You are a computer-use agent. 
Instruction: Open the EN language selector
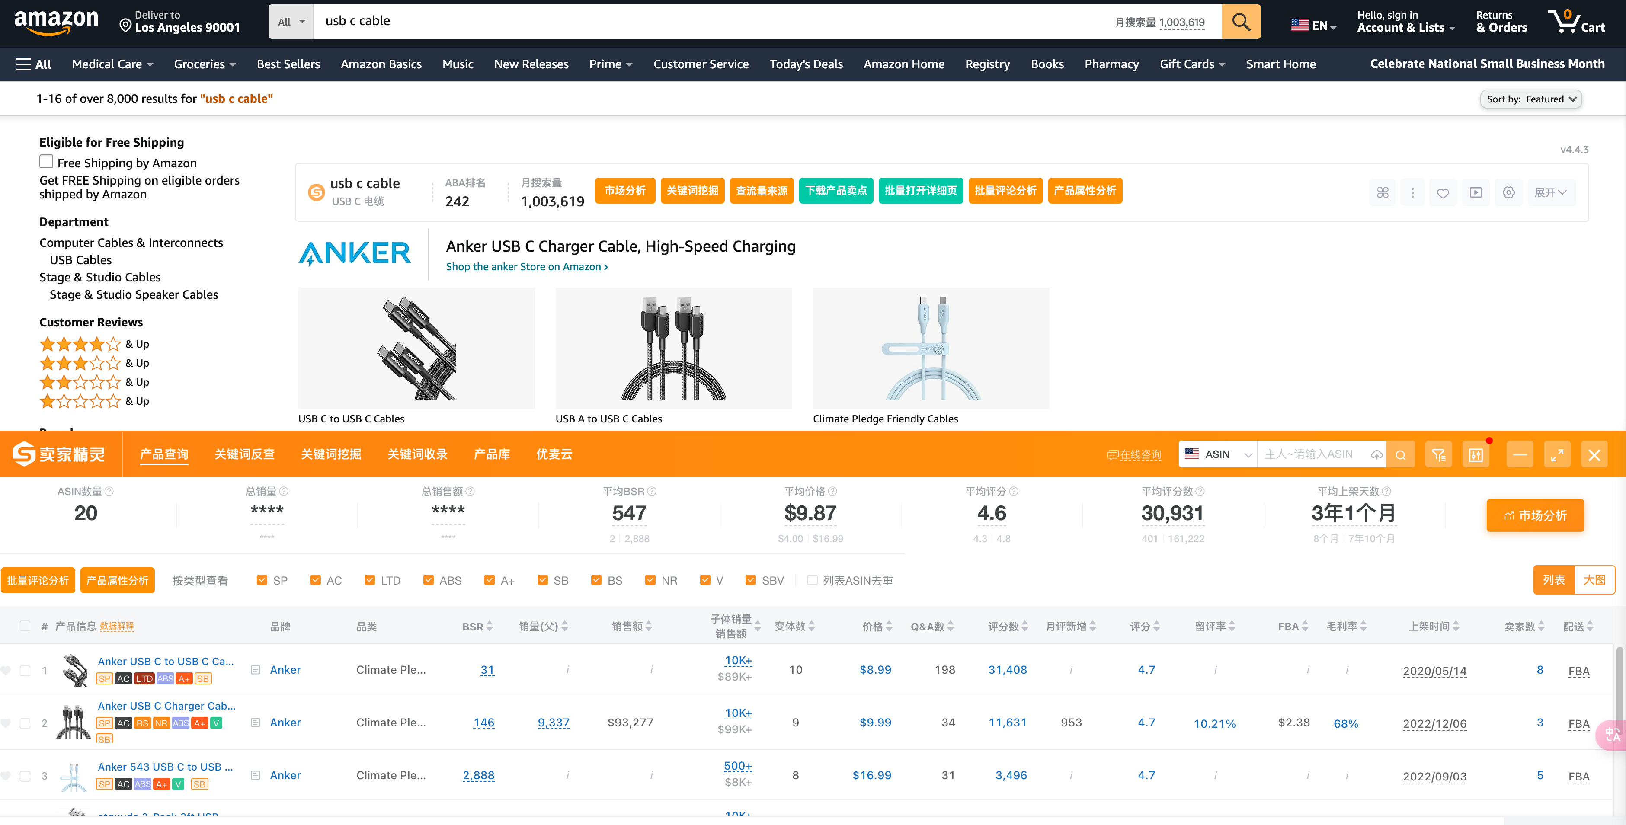point(1313,25)
